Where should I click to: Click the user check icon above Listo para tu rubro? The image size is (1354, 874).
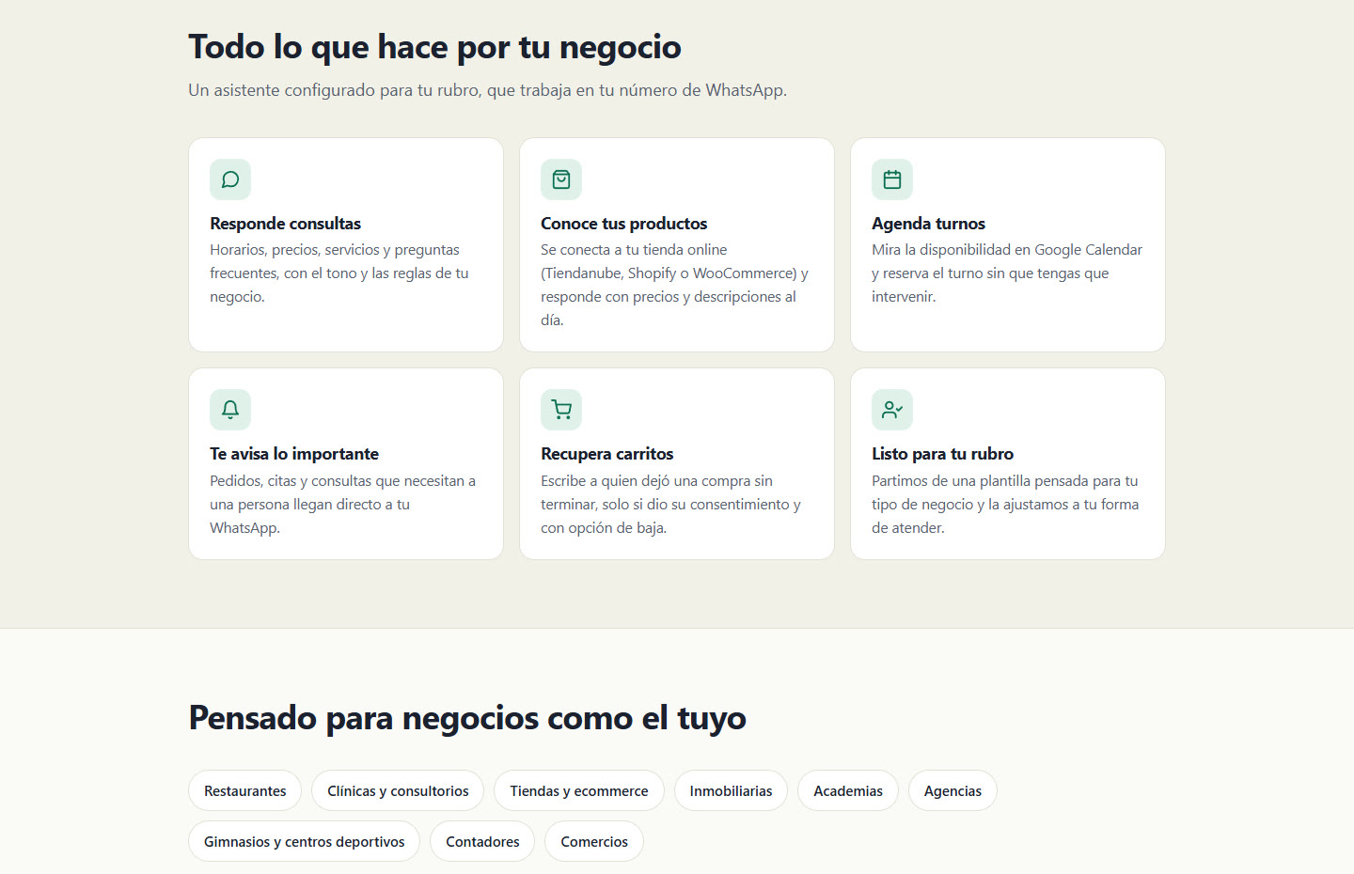coord(892,410)
